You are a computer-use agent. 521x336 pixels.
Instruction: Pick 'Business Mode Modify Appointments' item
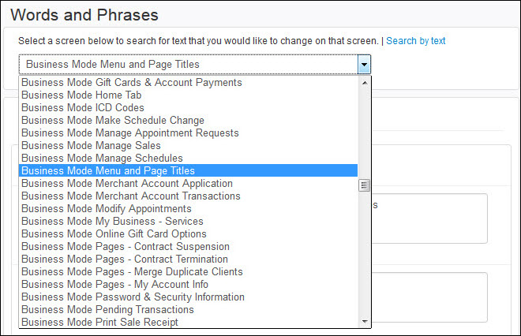click(x=107, y=208)
